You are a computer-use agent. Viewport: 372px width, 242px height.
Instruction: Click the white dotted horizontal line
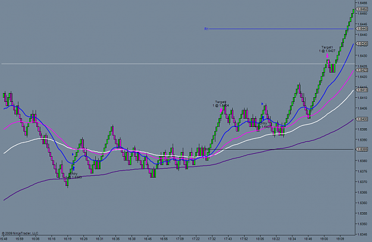tap(178, 64)
